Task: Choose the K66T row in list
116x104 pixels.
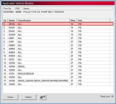Action: tap(58, 38)
